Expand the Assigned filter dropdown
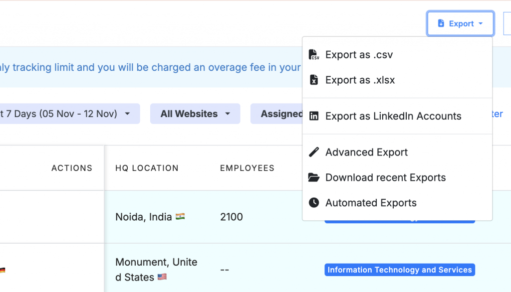This screenshot has height=292, width=511. [277, 114]
